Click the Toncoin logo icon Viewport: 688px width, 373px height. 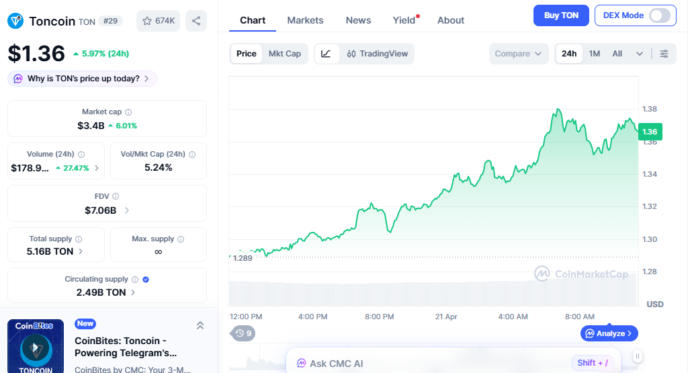[15, 21]
